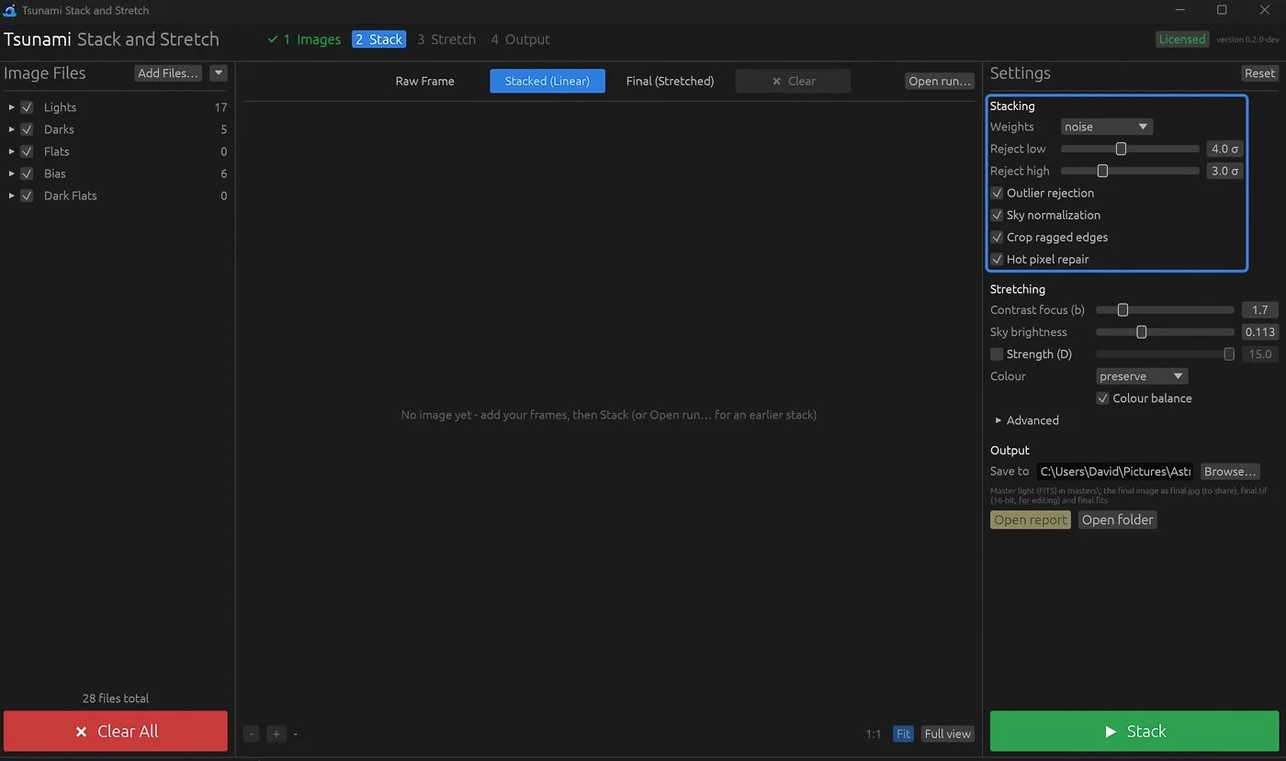Uncheck the Lights checkbox
This screenshot has width=1286, height=761.
tap(27, 107)
